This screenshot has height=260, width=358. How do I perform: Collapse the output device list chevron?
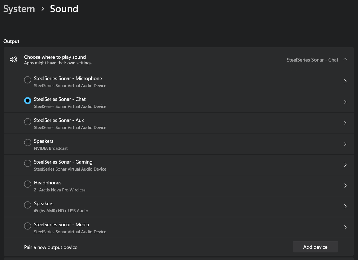(345, 59)
